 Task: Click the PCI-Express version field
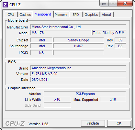[85, 94]
